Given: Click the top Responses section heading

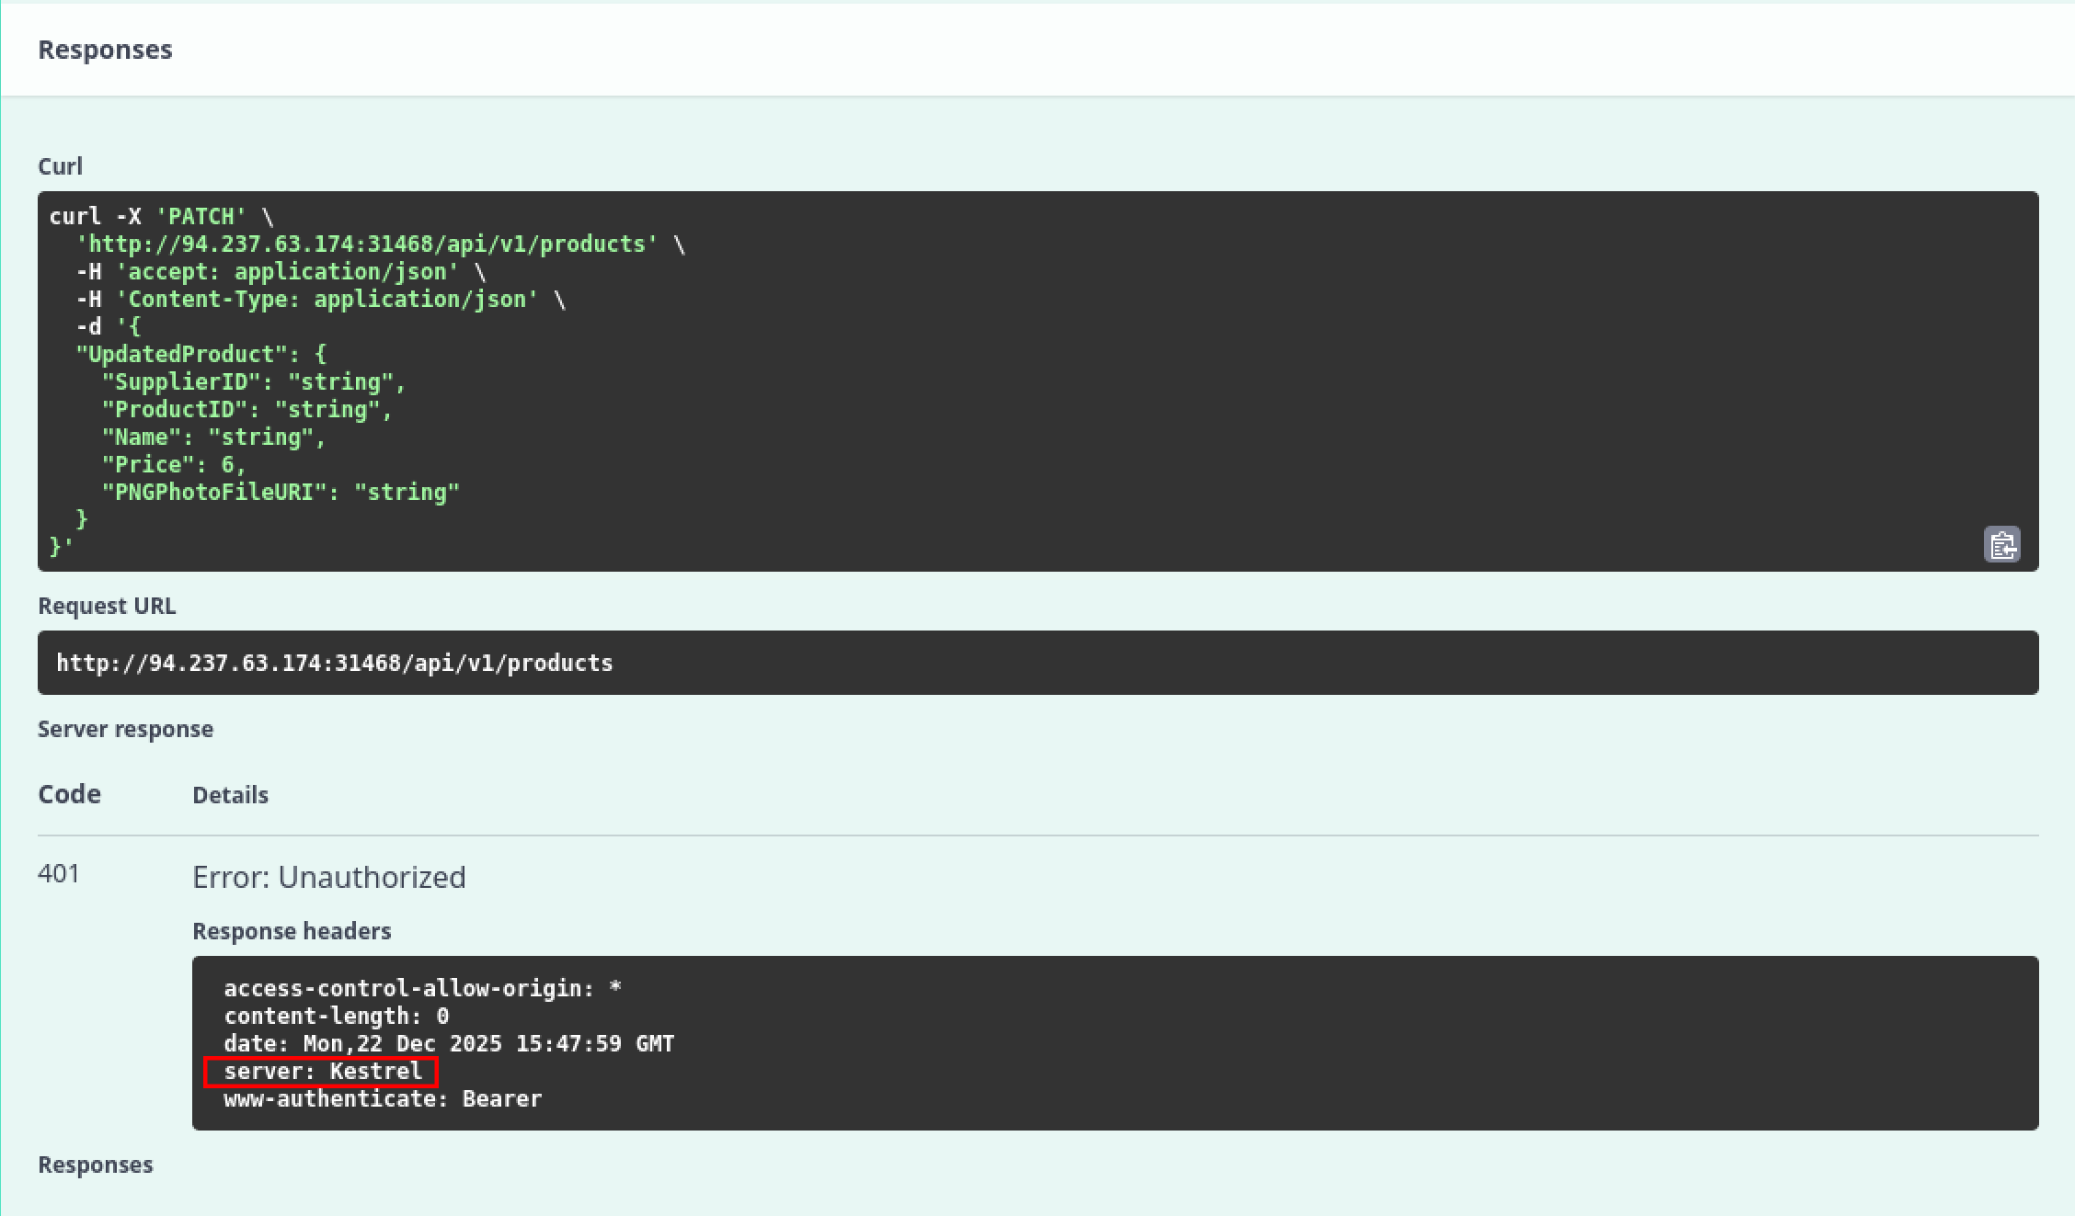Looking at the screenshot, I should [x=105, y=50].
